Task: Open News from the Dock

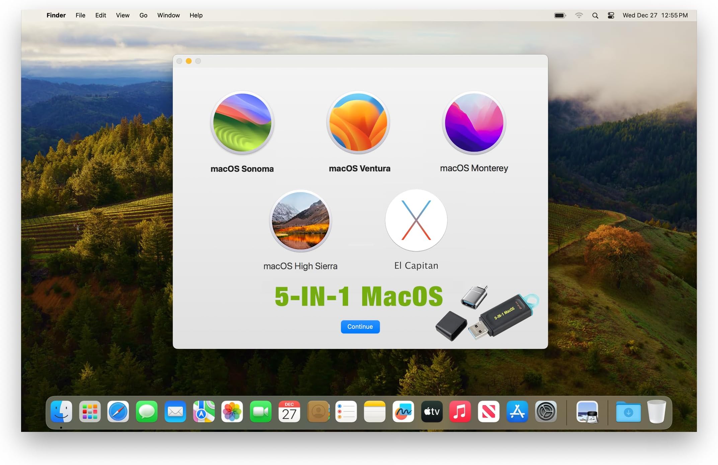Action: click(489, 411)
